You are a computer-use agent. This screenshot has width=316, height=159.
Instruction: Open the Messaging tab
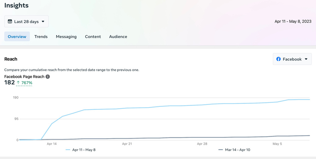(x=66, y=37)
